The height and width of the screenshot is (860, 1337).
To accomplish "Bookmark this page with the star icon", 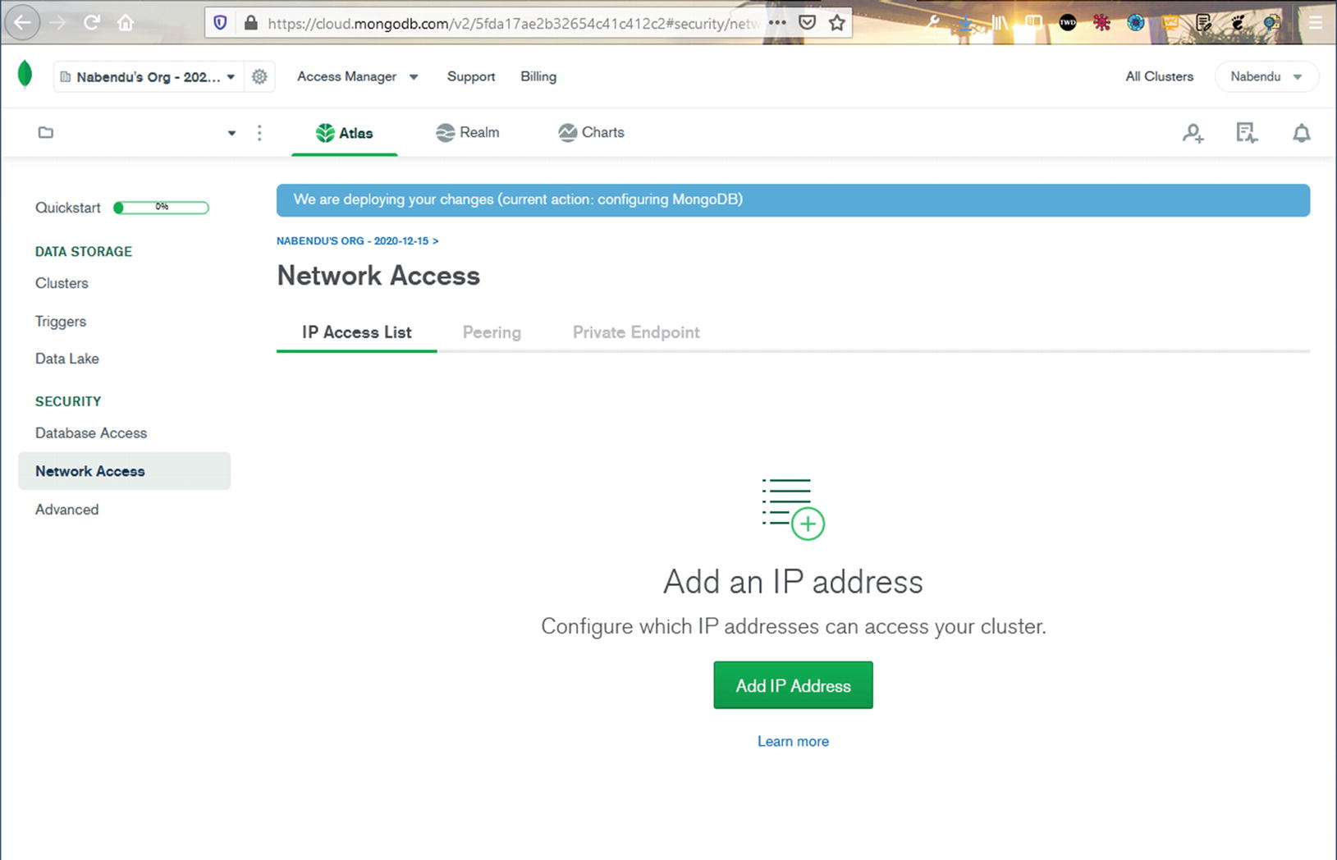I will (x=836, y=23).
